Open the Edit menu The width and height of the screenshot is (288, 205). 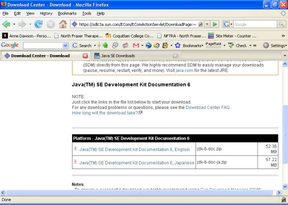click(x=17, y=13)
